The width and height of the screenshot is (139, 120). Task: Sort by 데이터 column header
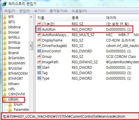(x=122, y=18)
